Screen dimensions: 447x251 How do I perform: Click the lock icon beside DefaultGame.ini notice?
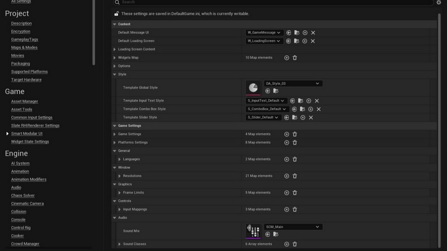(x=116, y=13)
